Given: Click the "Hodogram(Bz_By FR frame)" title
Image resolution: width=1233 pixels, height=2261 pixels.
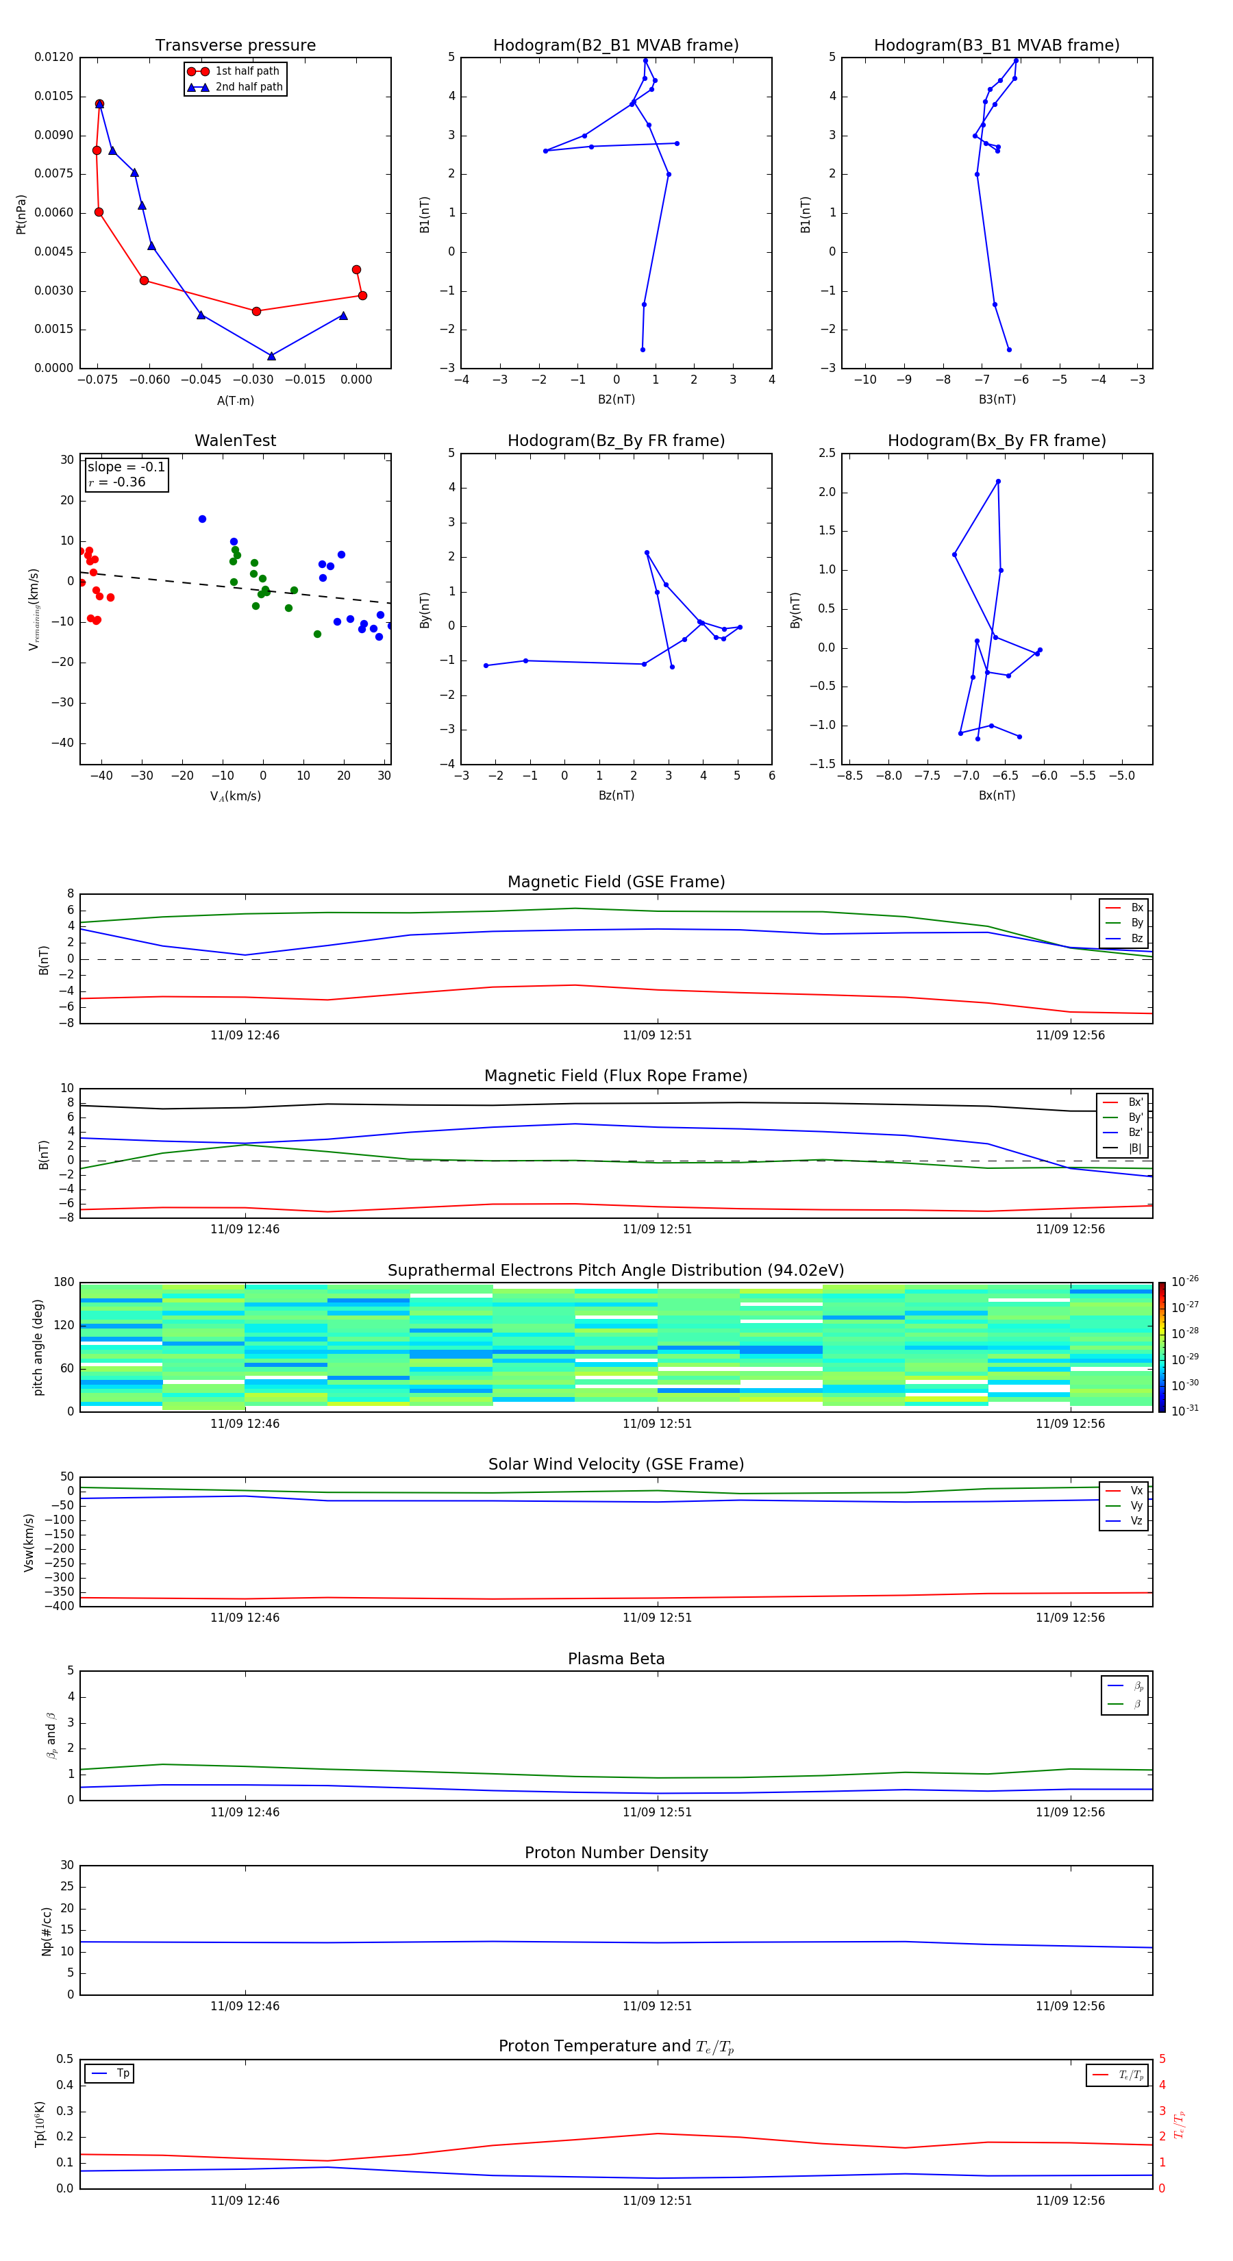Looking at the screenshot, I should coord(616,441).
